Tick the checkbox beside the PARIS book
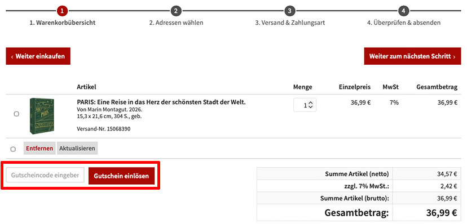This screenshot has width=467, height=224. [x=16, y=114]
